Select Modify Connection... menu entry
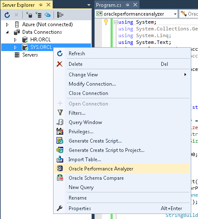The width and height of the screenshot is (198, 219). coord(122,84)
